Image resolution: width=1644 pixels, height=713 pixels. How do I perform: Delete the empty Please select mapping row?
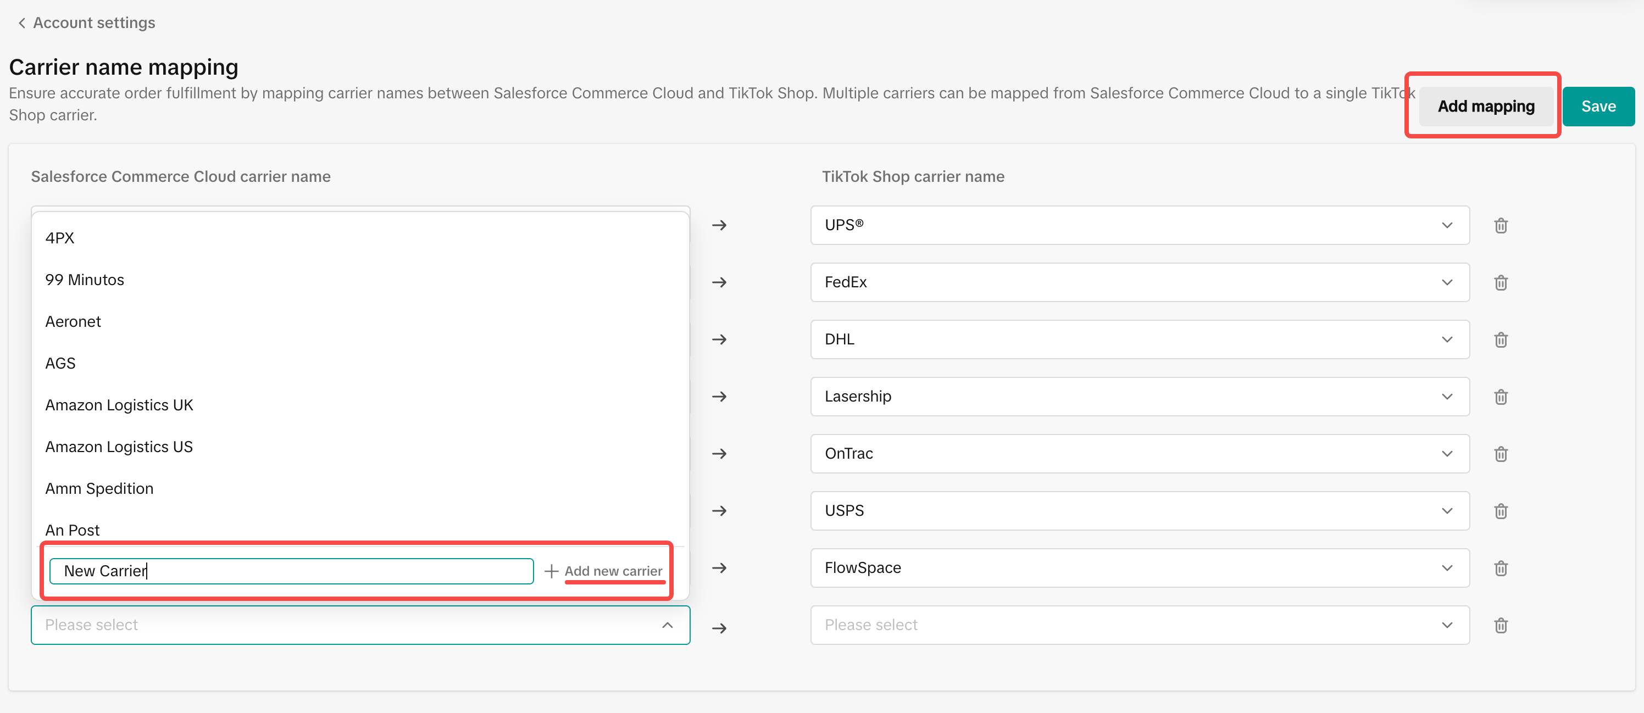click(x=1501, y=625)
